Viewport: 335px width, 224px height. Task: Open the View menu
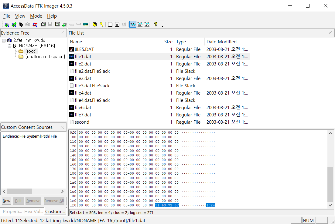point(20,16)
